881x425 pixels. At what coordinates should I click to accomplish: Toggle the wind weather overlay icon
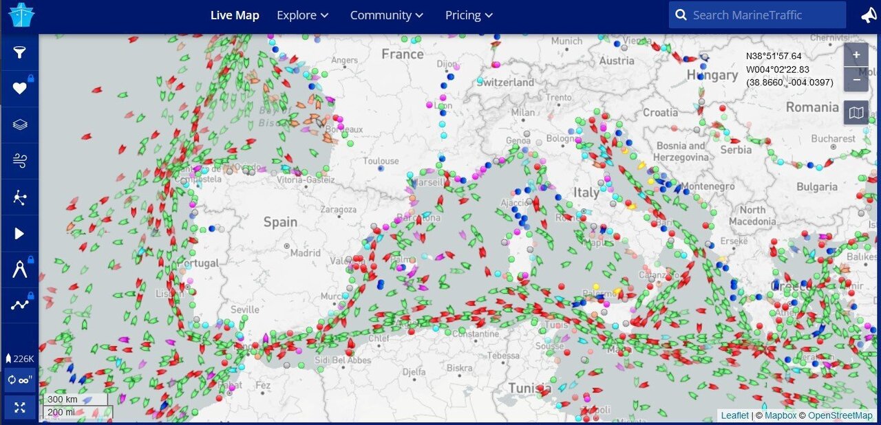pos(19,161)
